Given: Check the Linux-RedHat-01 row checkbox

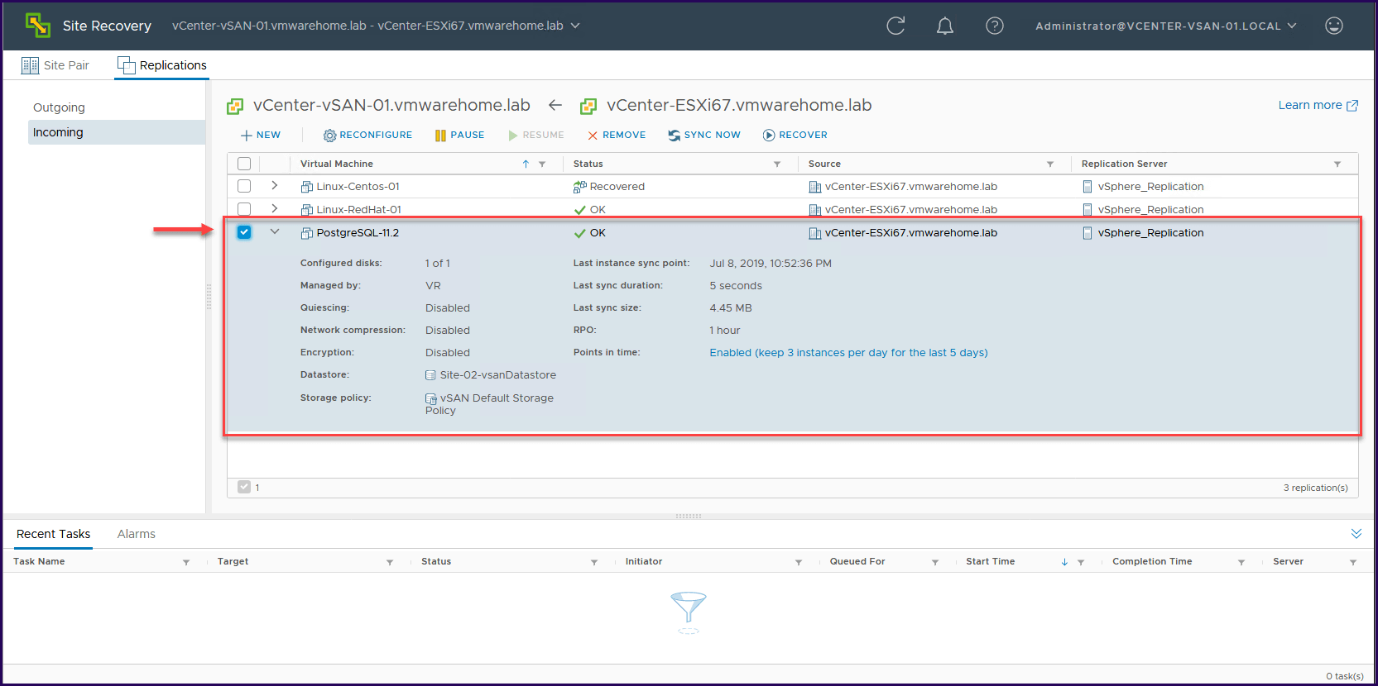Looking at the screenshot, I should [244, 209].
